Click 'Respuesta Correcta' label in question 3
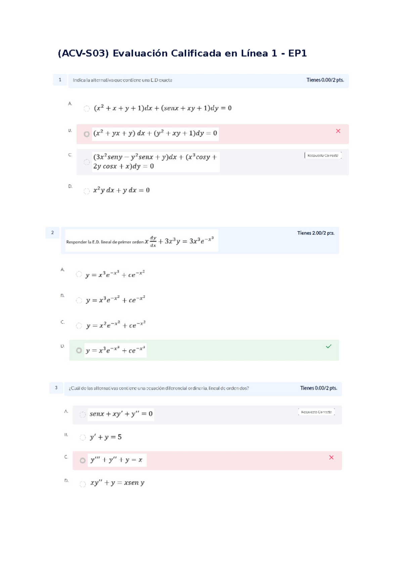The image size is (403, 569). click(x=316, y=412)
